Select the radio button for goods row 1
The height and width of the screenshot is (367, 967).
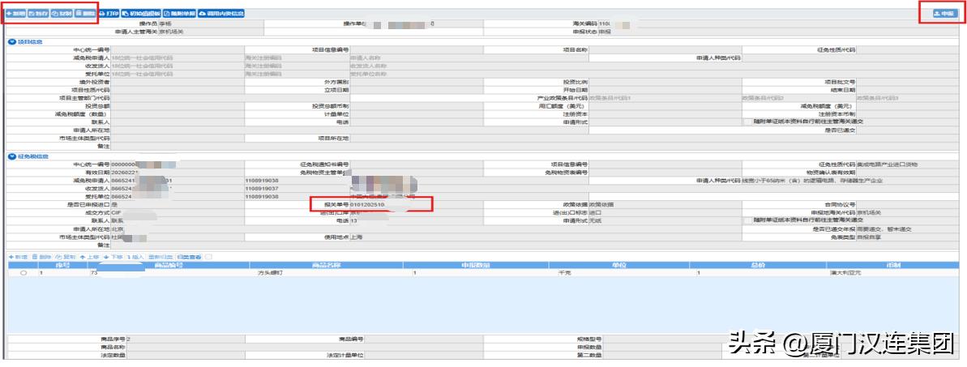[x=24, y=272]
